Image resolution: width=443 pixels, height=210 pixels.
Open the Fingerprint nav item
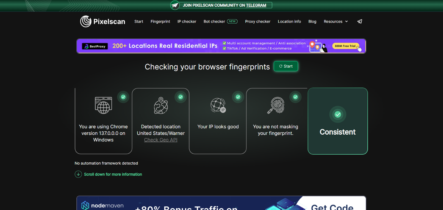[160, 21]
